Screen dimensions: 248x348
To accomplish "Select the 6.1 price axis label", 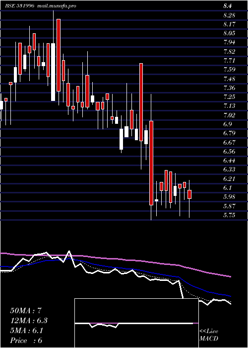I will click(228, 188).
